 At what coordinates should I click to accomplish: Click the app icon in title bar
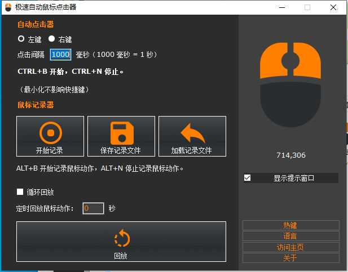point(8,7)
